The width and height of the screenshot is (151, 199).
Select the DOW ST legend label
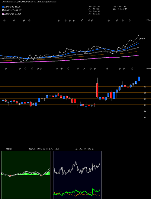click(12, 7)
